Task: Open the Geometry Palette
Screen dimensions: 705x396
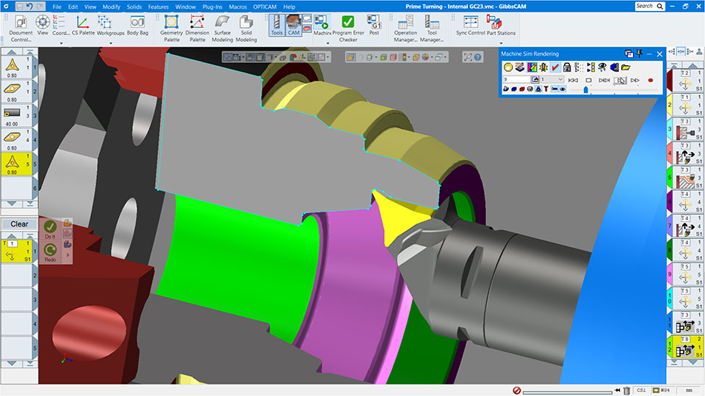Action: click(171, 29)
